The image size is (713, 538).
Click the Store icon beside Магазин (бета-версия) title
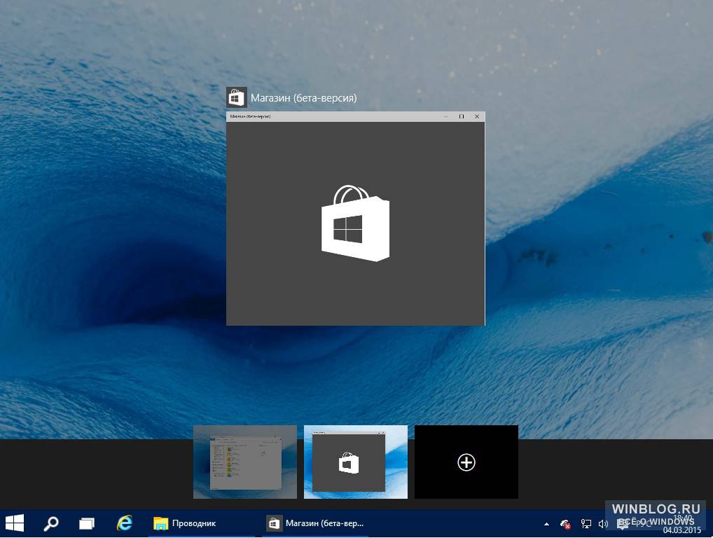pyautogui.click(x=237, y=97)
